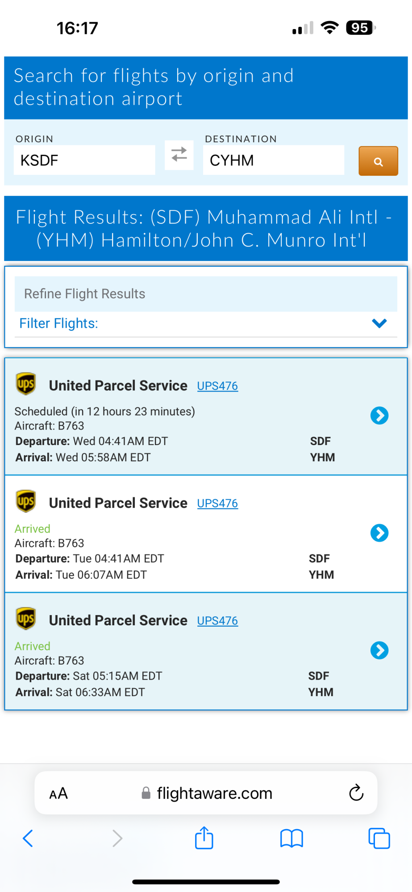
Task: Reload the page in Safari
Action: point(356,793)
